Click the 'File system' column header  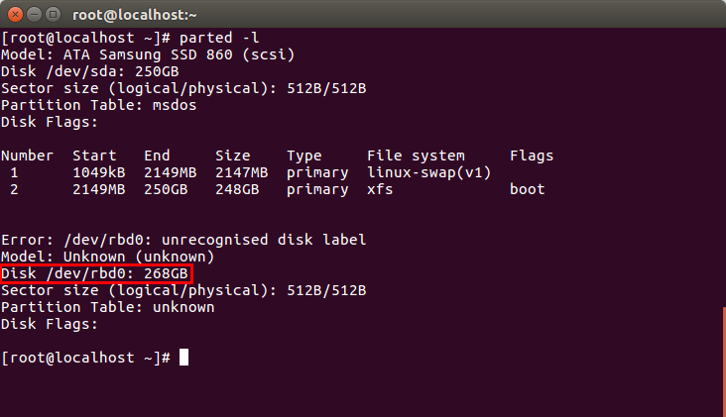[416, 156]
